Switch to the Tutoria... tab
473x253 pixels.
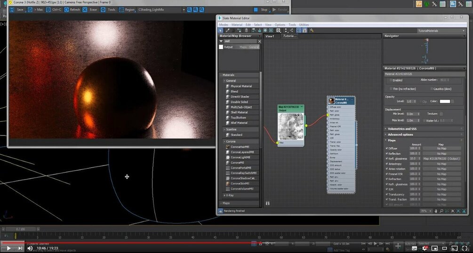point(289,36)
